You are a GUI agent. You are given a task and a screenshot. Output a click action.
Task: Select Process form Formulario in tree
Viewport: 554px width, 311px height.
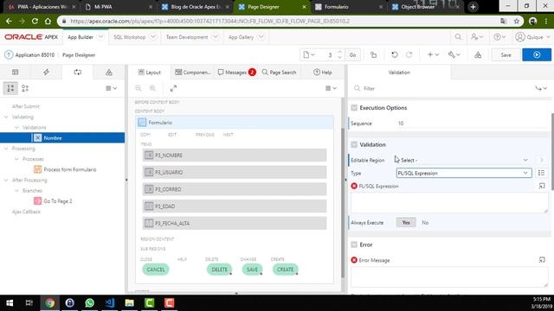(x=70, y=169)
